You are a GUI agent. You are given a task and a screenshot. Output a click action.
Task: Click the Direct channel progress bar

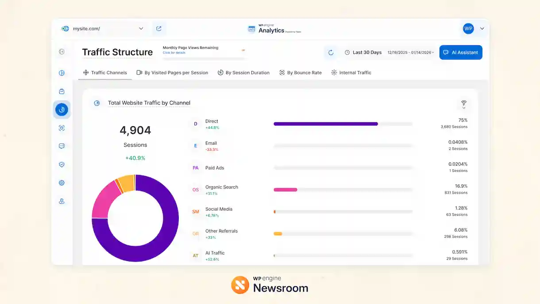tap(325, 124)
